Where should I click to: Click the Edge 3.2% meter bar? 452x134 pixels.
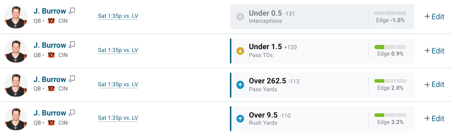[x=390, y=115]
